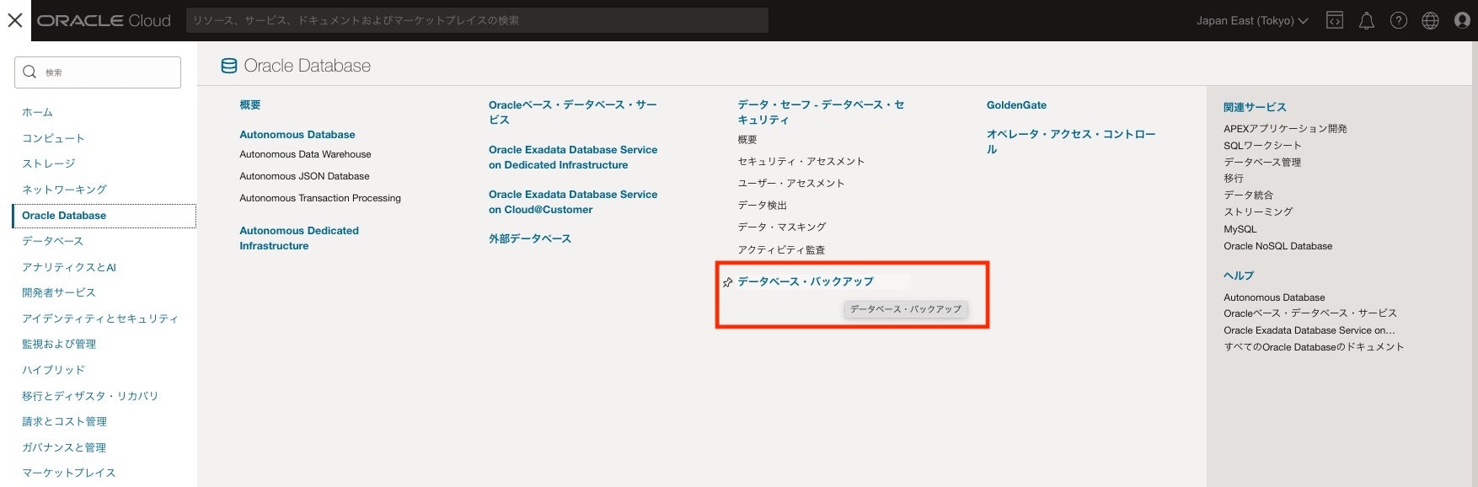Image resolution: width=1478 pixels, height=487 pixels.
Task: Open APEXアプリケーション開発 related service
Action: pyautogui.click(x=1285, y=129)
